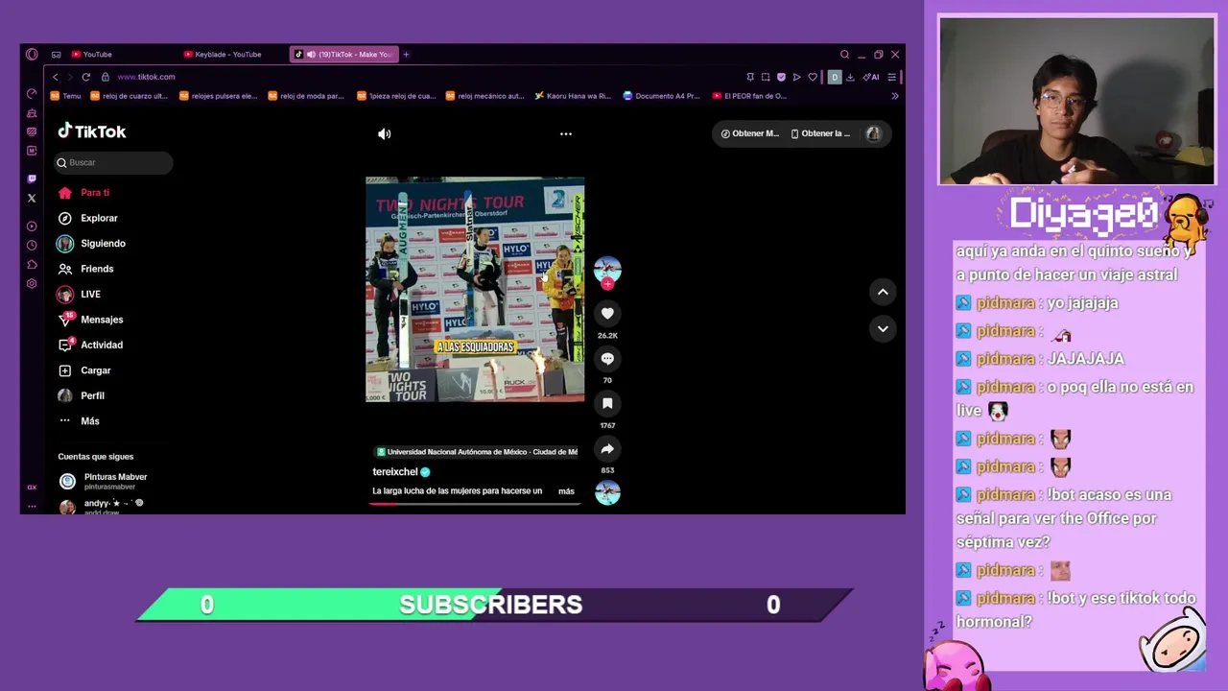The height and width of the screenshot is (691, 1228).
Task: Open the Opera menu logo icon
Action: [32, 55]
